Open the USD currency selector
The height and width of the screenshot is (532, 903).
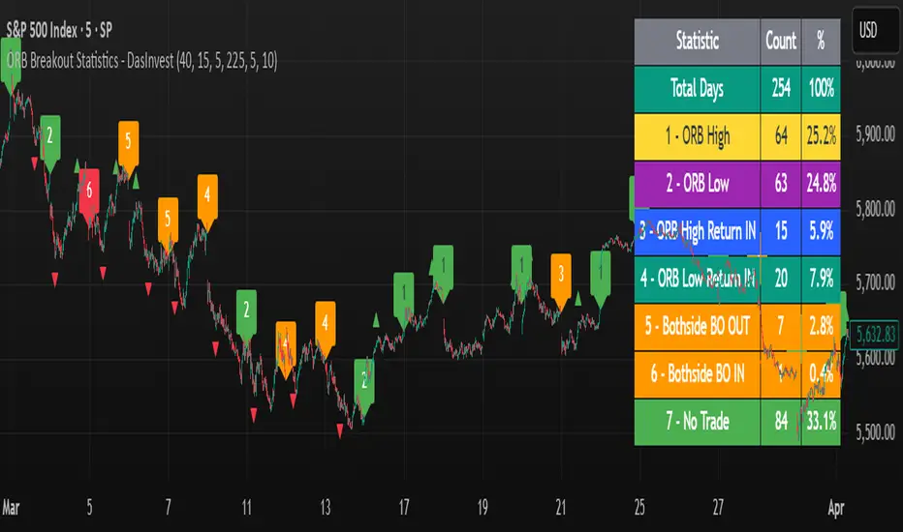point(868,31)
